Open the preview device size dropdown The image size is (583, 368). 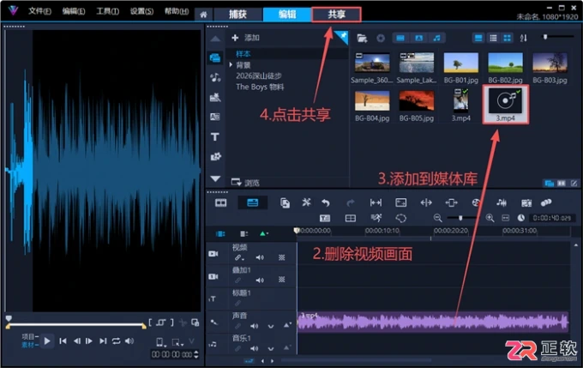[x=160, y=342]
